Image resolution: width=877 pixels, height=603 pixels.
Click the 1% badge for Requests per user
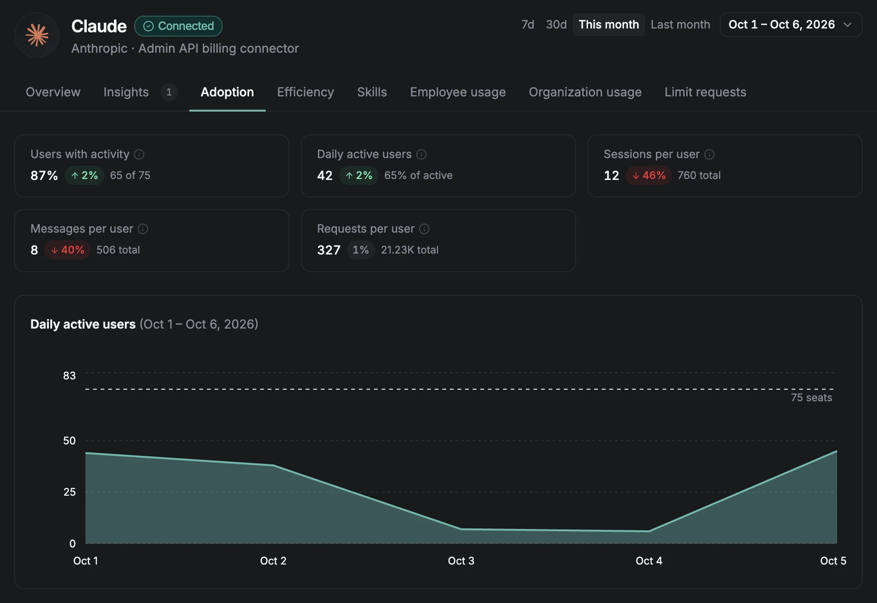[x=361, y=250]
